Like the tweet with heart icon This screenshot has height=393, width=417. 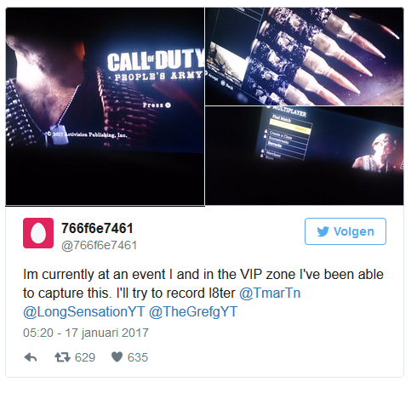117,357
